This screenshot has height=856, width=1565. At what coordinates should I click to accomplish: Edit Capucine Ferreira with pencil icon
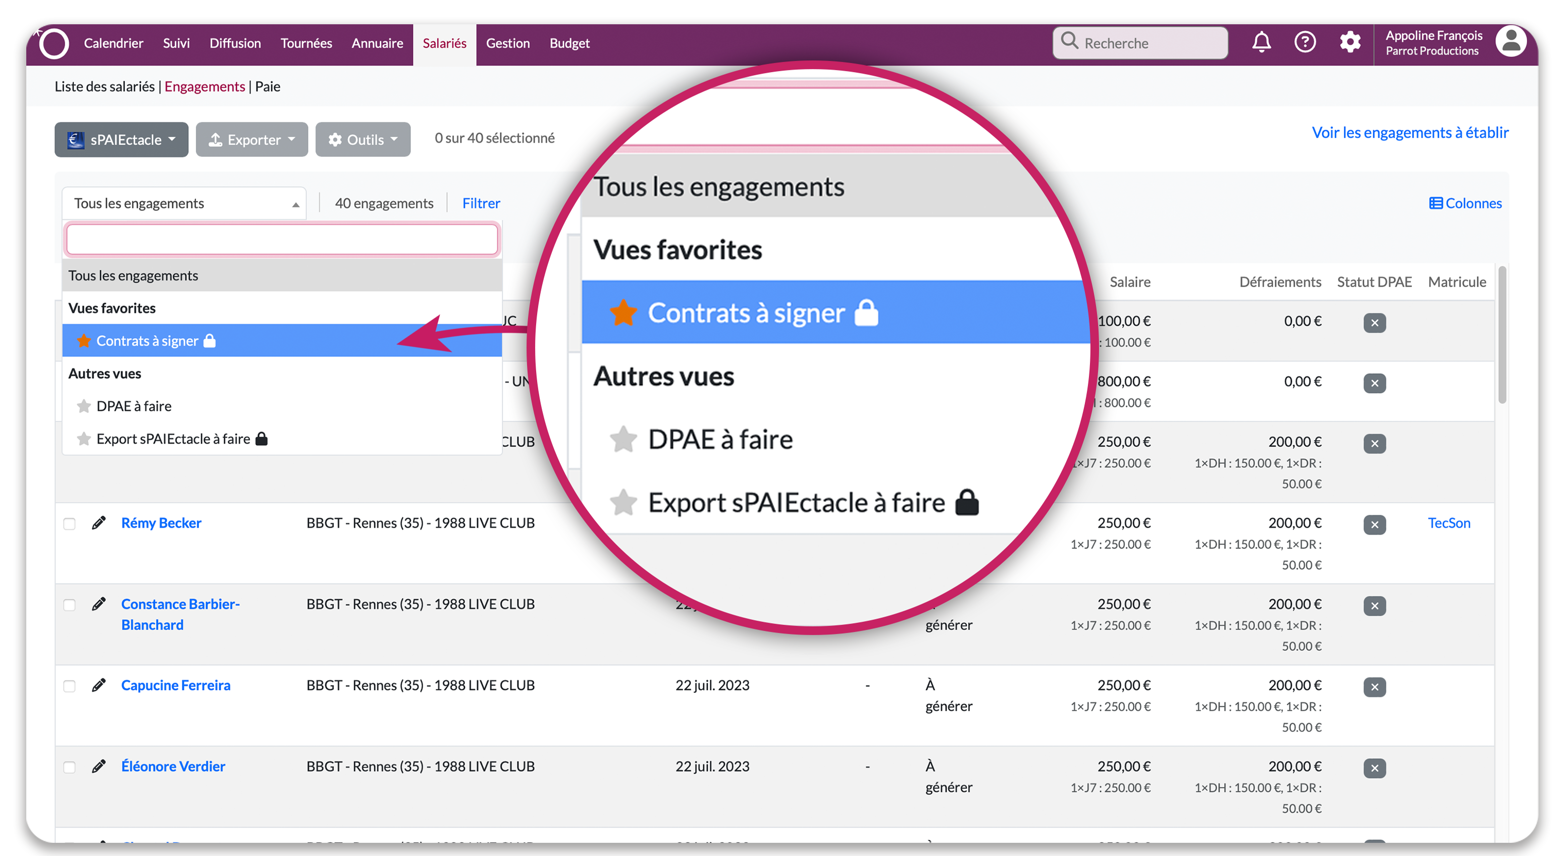pyautogui.click(x=98, y=685)
